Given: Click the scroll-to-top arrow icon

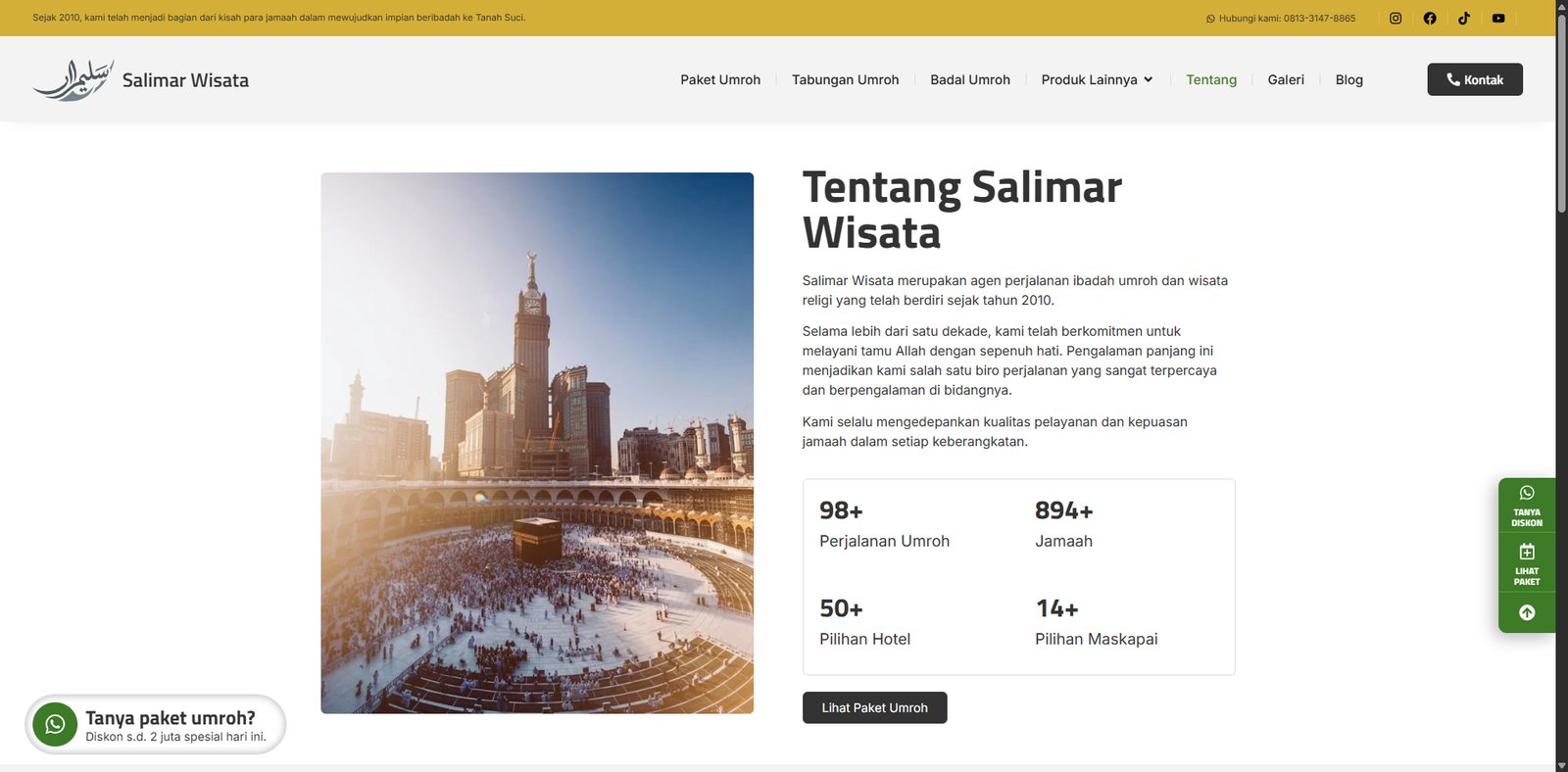Looking at the screenshot, I should (x=1527, y=612).
